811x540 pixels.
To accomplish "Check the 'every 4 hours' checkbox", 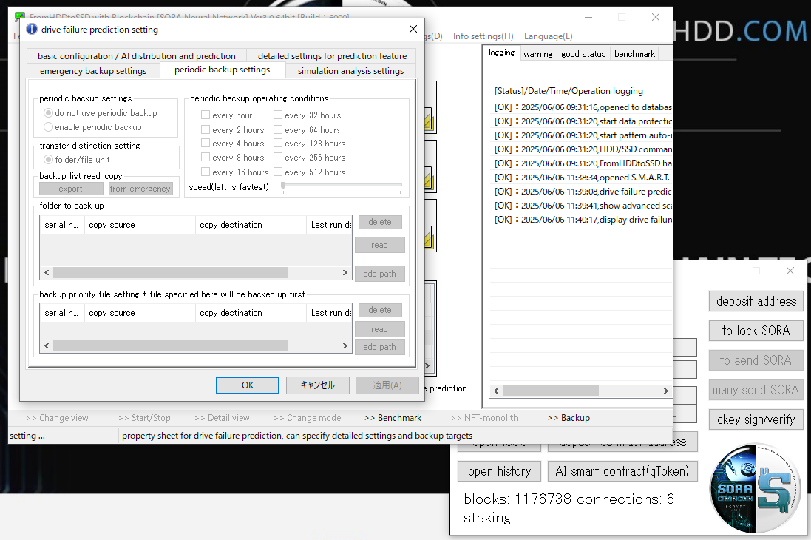I will point(206,143).
